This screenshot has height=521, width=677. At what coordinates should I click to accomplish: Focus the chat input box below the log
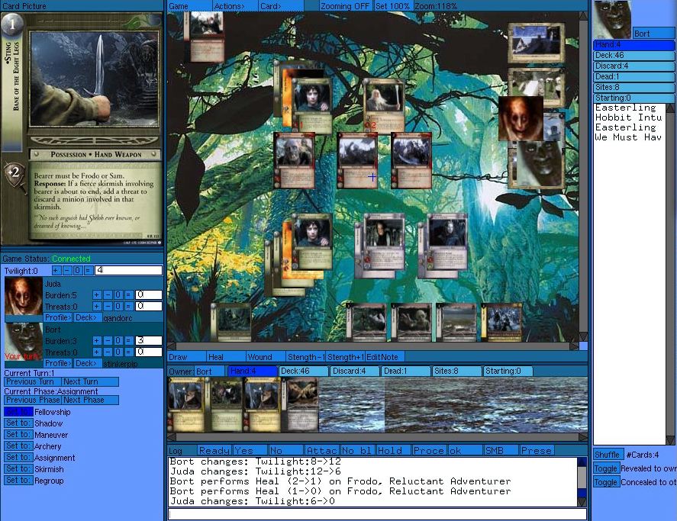click(377, 514)
